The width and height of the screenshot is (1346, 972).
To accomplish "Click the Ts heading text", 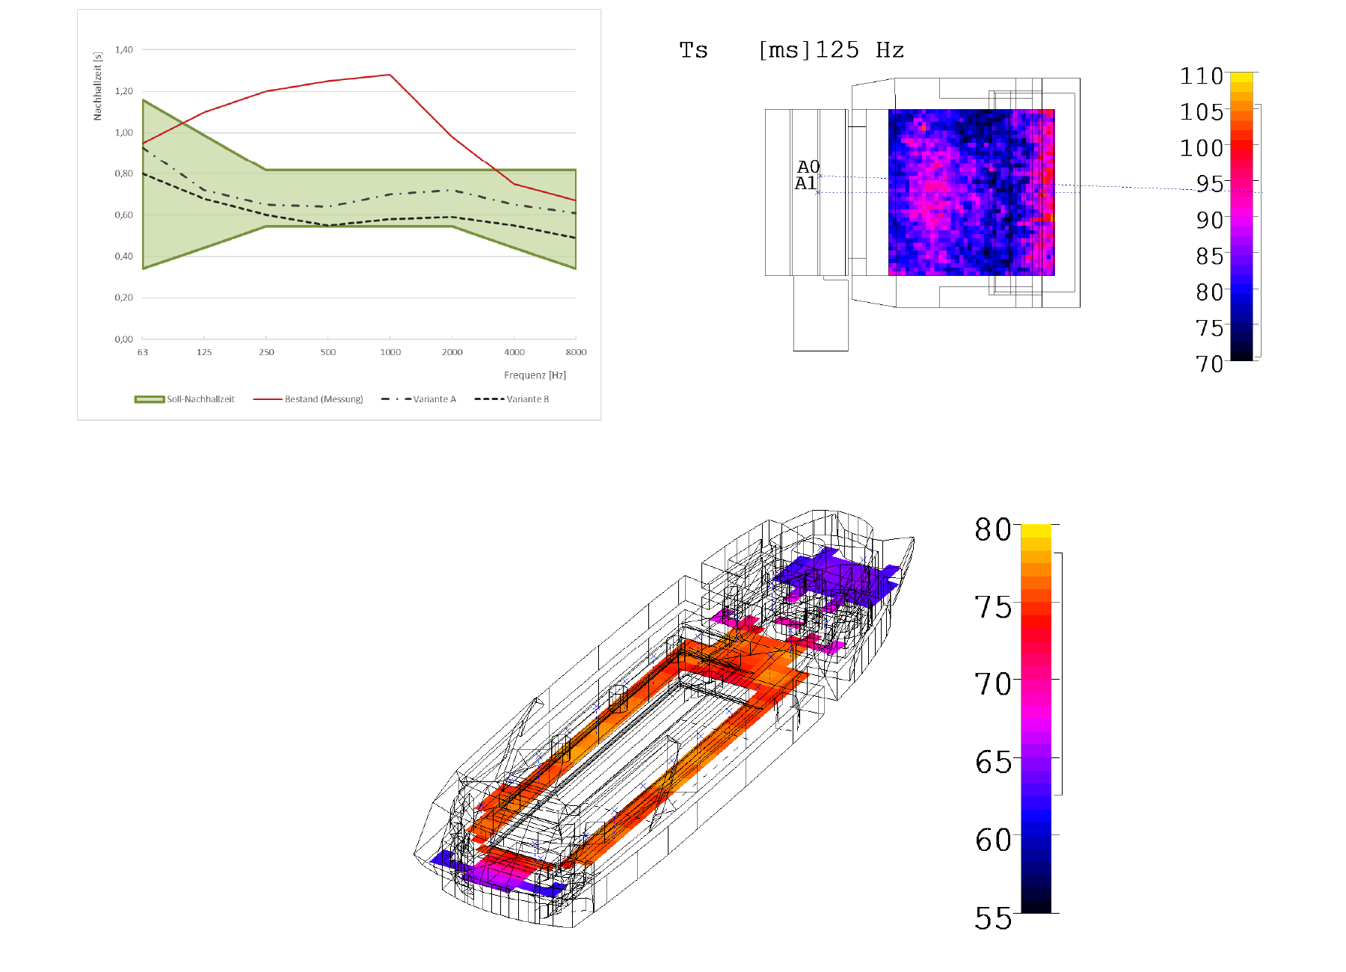I will 693,51.
